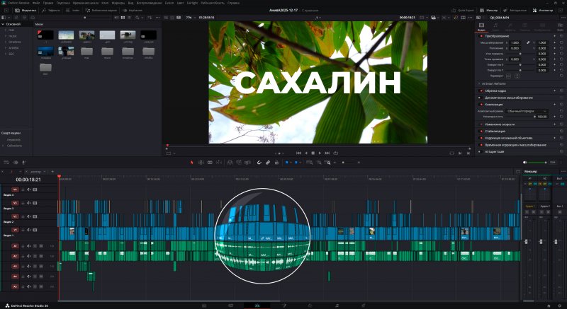Expand the music bin in tree

pyautogui.click(x=6, y=36)
